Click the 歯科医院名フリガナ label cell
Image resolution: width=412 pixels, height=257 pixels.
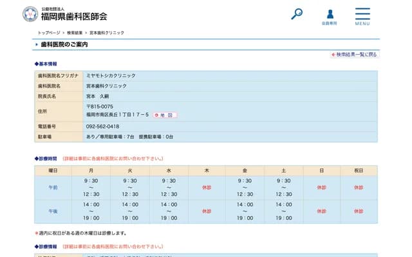59,76
